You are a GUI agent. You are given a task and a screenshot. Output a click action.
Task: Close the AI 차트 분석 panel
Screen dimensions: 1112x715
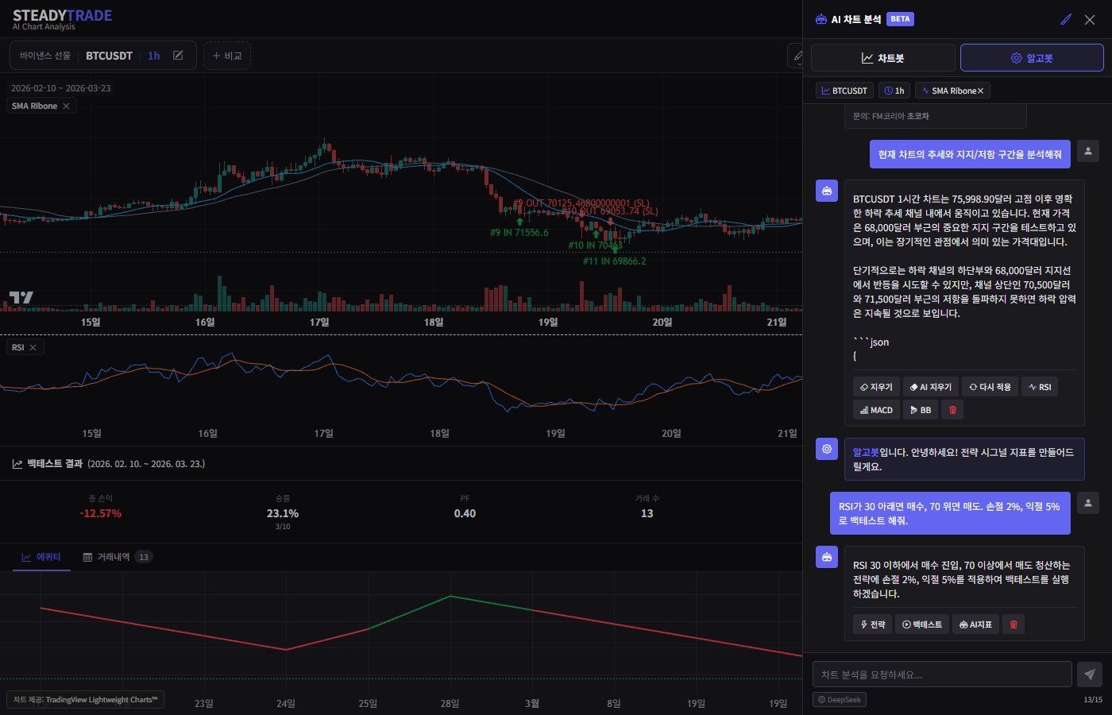1090,19
